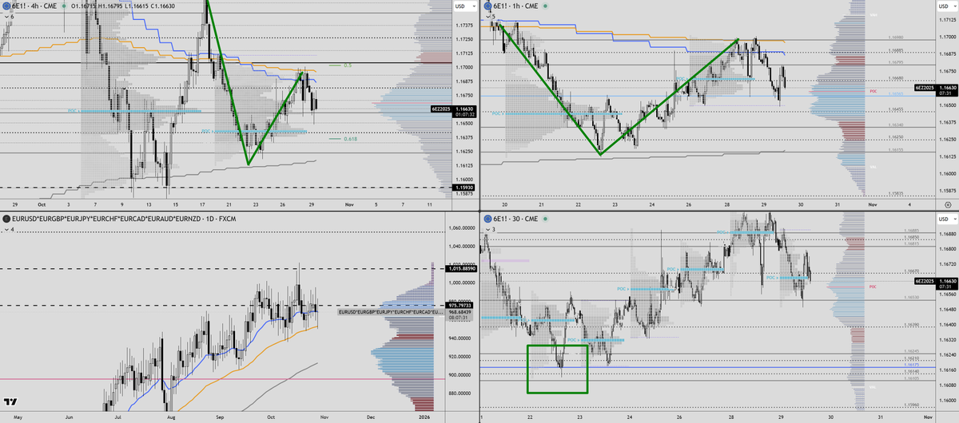Click the 975.79733 price label on the 1D chart
The height and width of the screenshot is (423, 959).
[x=458, y=305]
